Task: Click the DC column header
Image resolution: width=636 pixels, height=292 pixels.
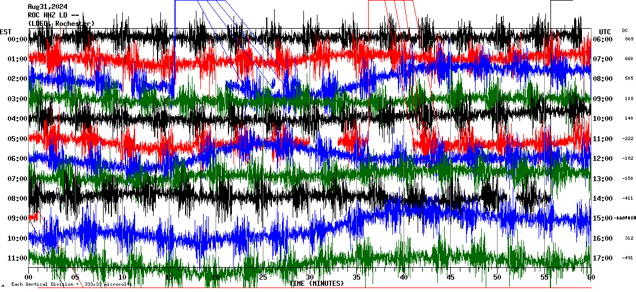Action: [625, 30]
